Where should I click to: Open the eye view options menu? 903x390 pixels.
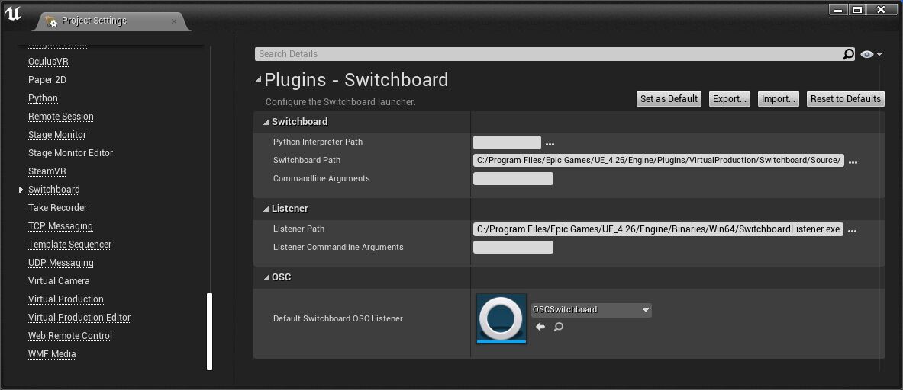pos(871,54)
